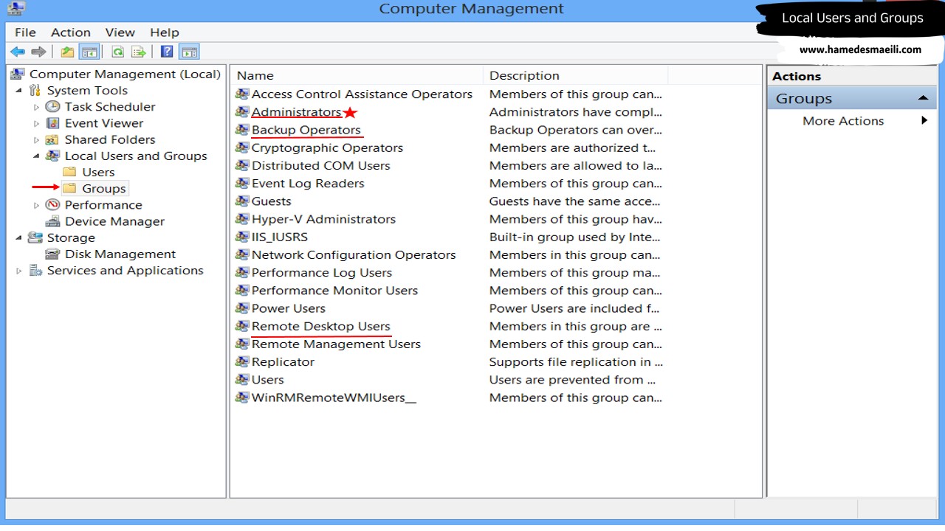Select Access Control Assistance Operators icon
Screen dimensions: 945x531
tap(242, 94)
